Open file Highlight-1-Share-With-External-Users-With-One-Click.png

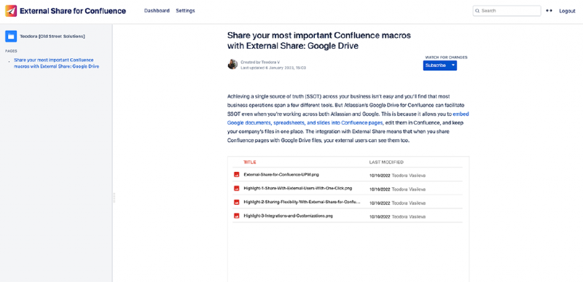(x=297, y=189)
